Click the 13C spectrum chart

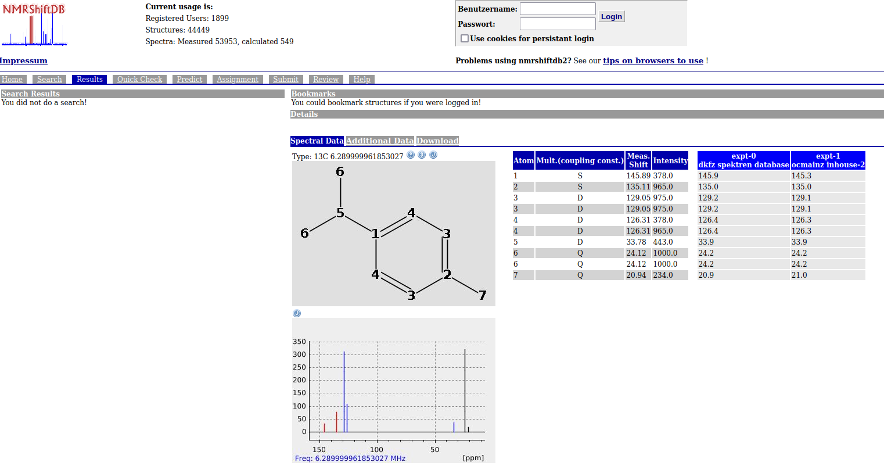click(393, 390)
